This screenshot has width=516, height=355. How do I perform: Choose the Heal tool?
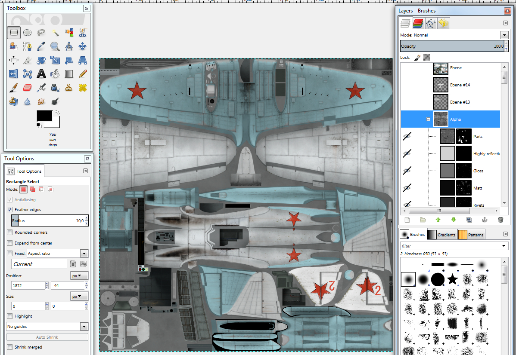point(83,88)
